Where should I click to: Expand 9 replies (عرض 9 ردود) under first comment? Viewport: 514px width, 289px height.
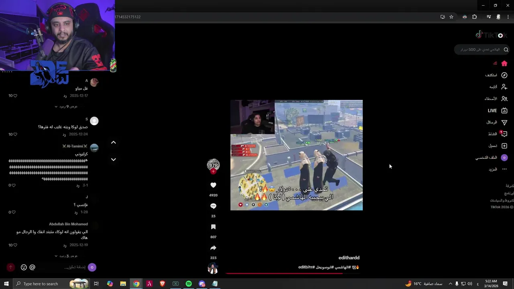click(x=66, y=106)
